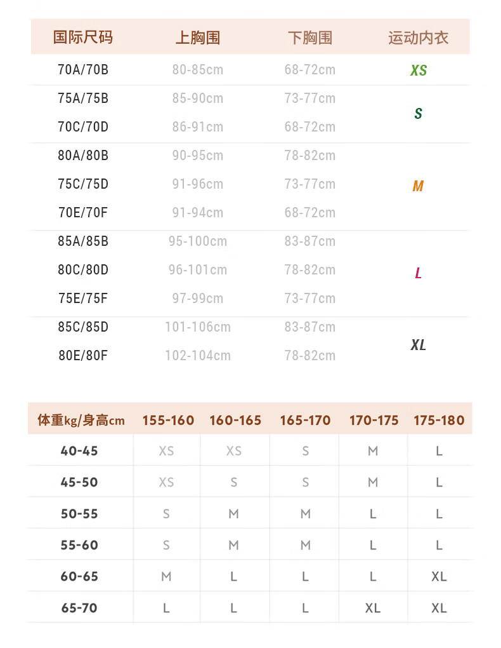Image resolution: width=501 pixels, height=648 pixels.
Task: Click the 75E/75F size entry
Action: point(83,299)
